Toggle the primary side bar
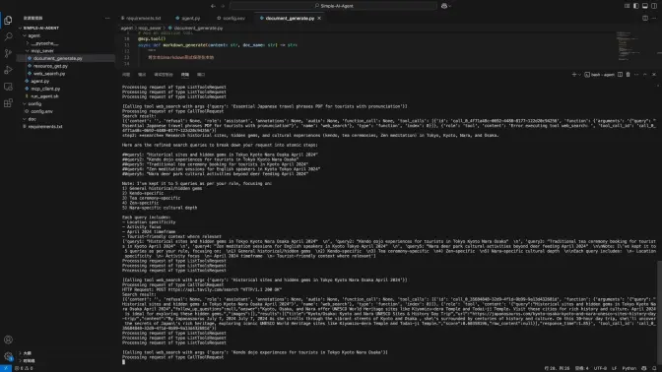 pos(635,6)
